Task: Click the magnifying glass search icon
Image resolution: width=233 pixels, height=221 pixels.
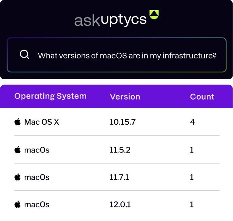Action: (24, 55)
